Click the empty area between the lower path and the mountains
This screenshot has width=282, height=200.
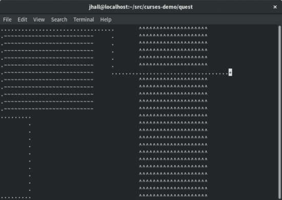(x=85, y=154)
